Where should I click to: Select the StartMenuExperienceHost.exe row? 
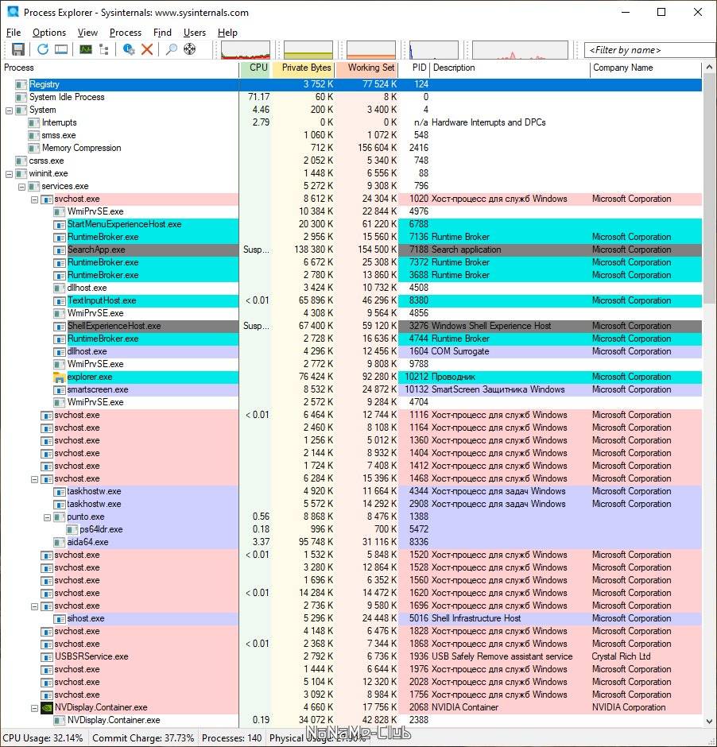click(x=351, y=224)
